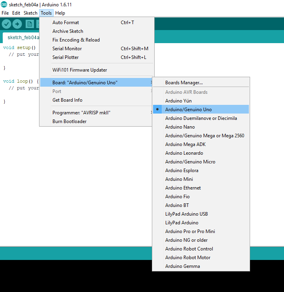The width and height of the screenshot is (284, 292).
Task: Select Arduino/Genuino Uno board
Action: pos(201,110)
